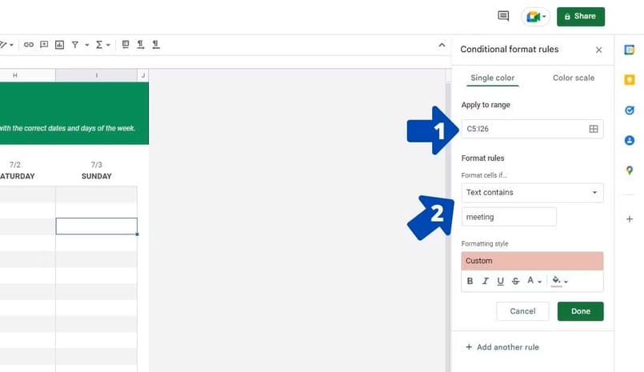Click the Done button
Image resolution: width=644 pixels, height=372 pixels.
[580, 311]
